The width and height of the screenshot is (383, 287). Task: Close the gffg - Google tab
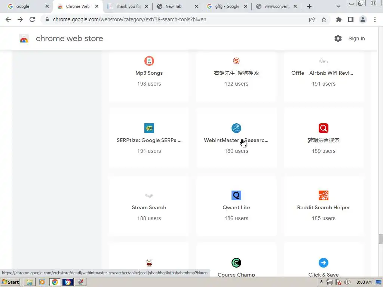point(246,6)
